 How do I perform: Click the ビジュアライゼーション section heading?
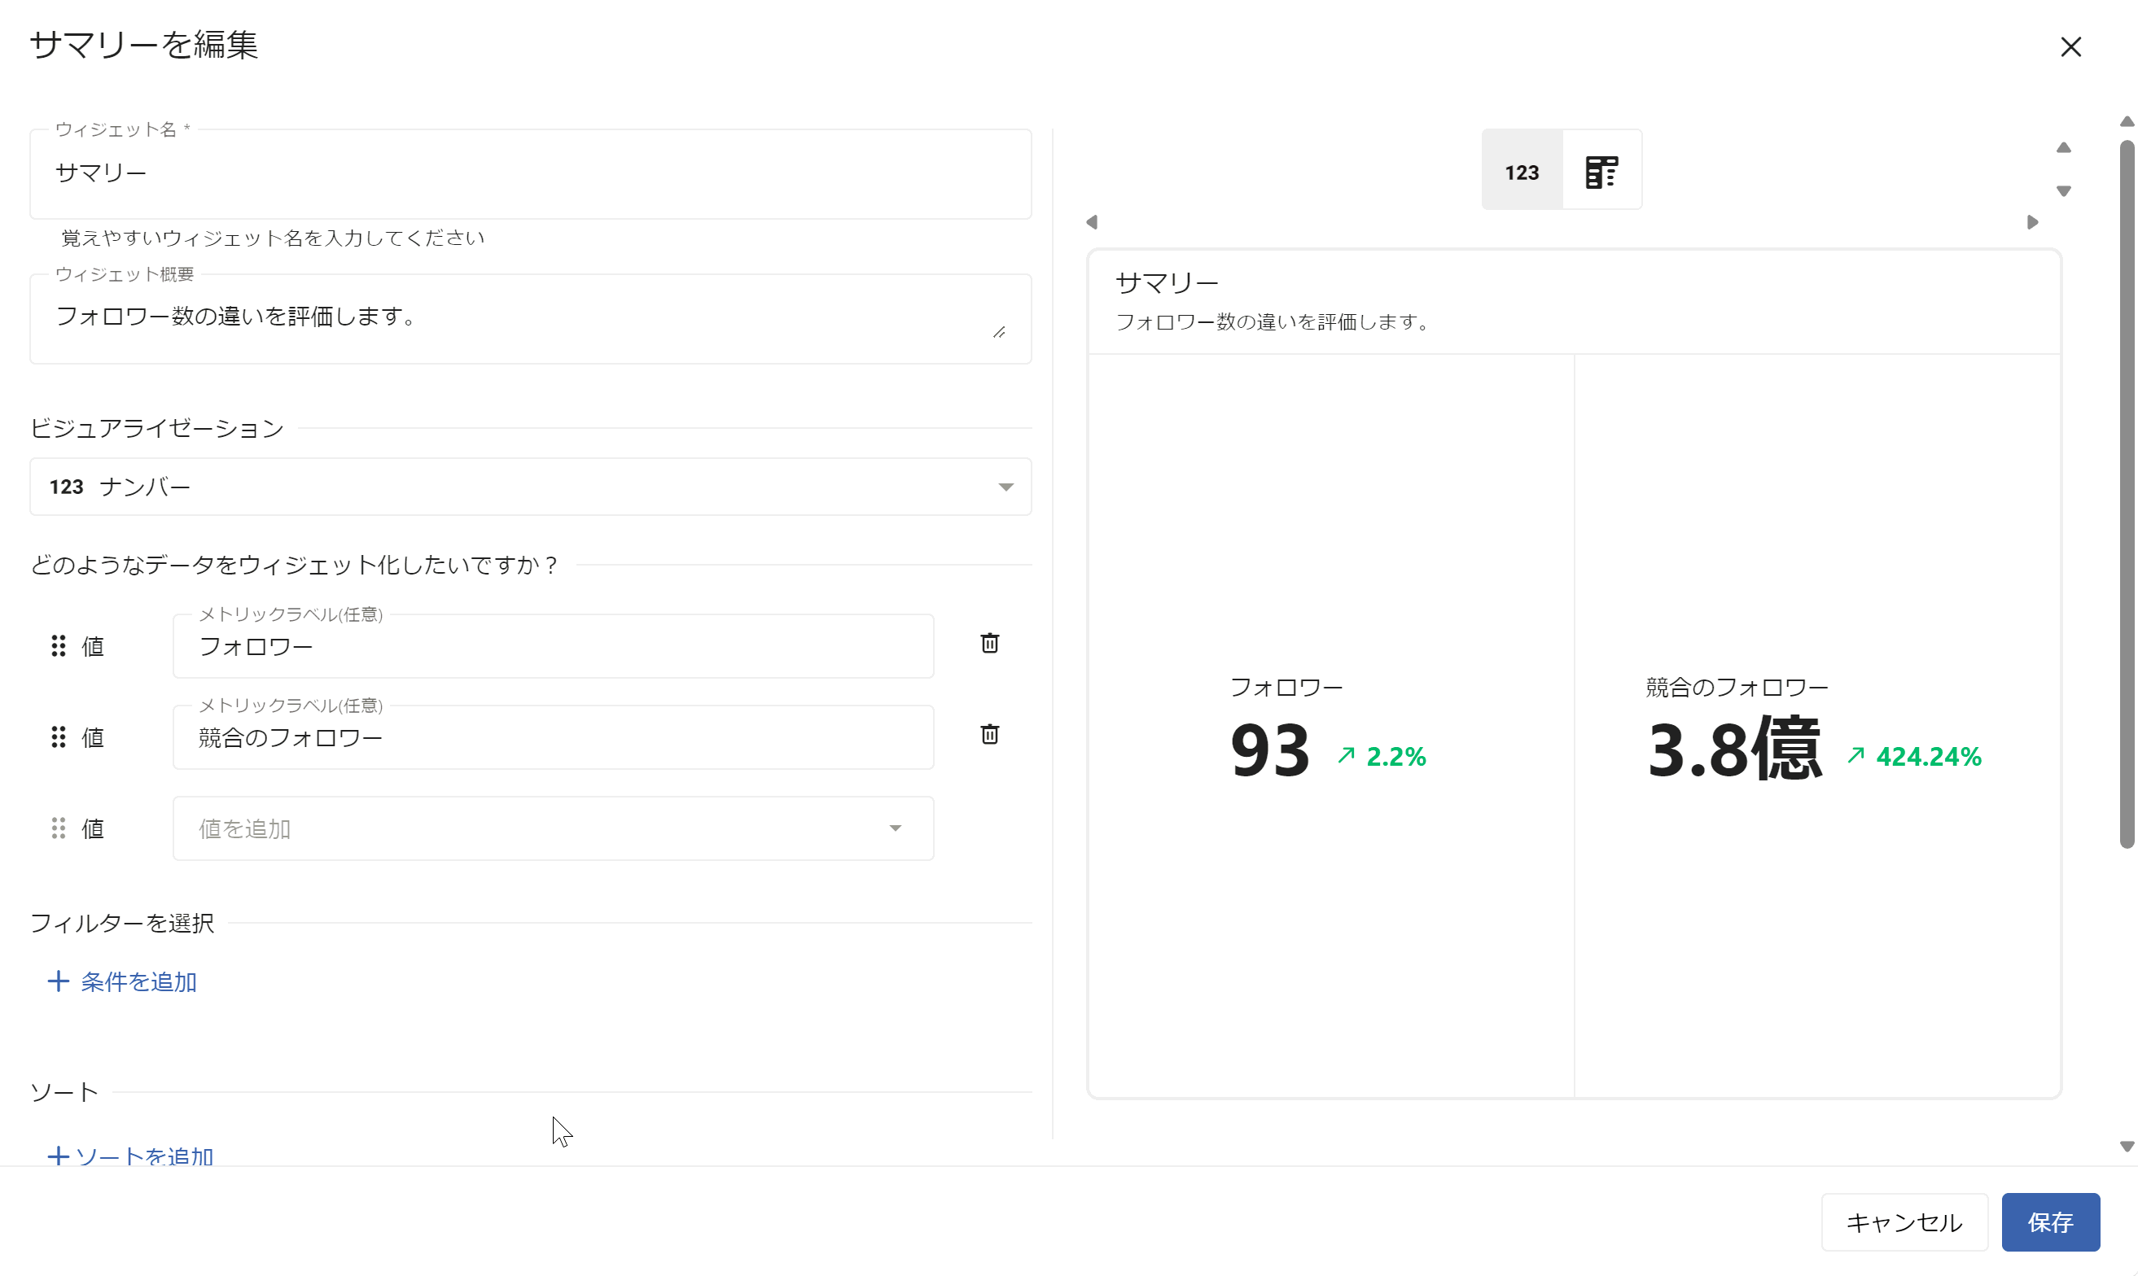(x=156, y=427)
